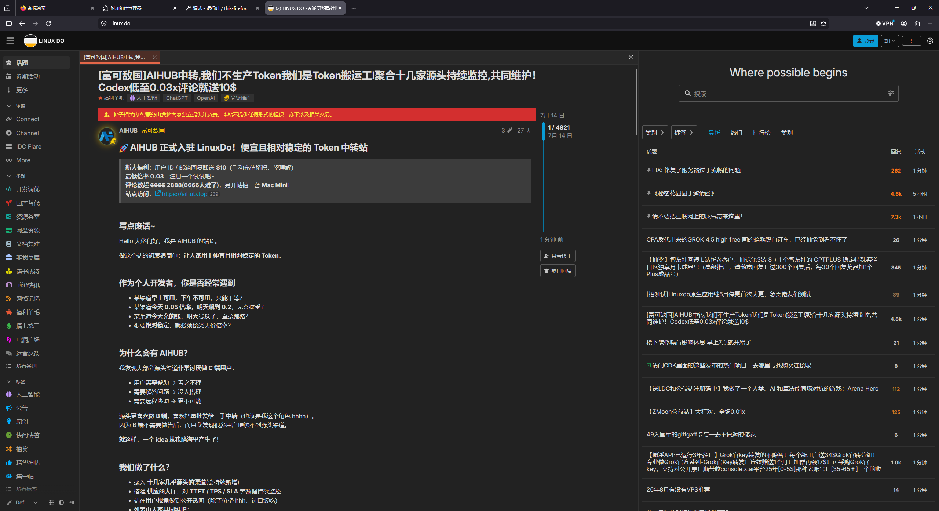The width and height of the screenshot is (939, 511).
Task: Open topic 《秘密花园园丁邀请函》
Action: [684, 193]
